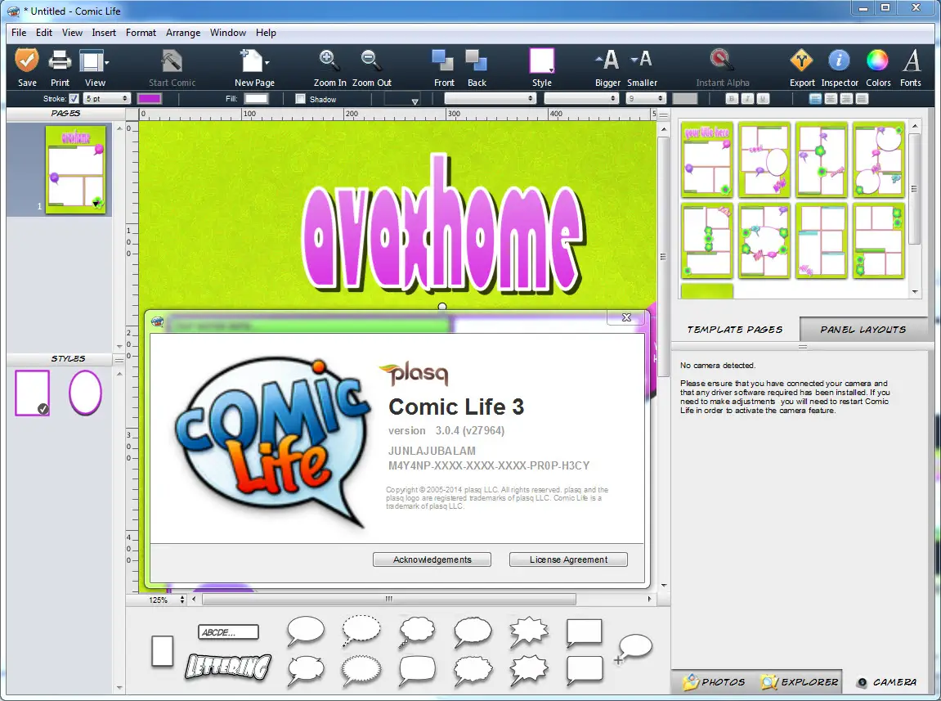The height and width of the screenshot is (701, 941).
Task: Click the Zoom In magnifier
Action: pyautogui.click(x=329, y=60)
